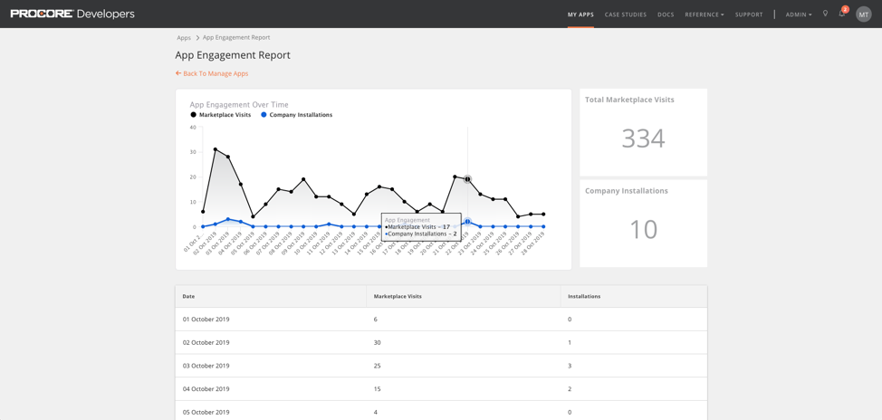Open Case Studies in the navigation
Screen dimensions: 882x420
pyautogui.click(x=626, y=14)
